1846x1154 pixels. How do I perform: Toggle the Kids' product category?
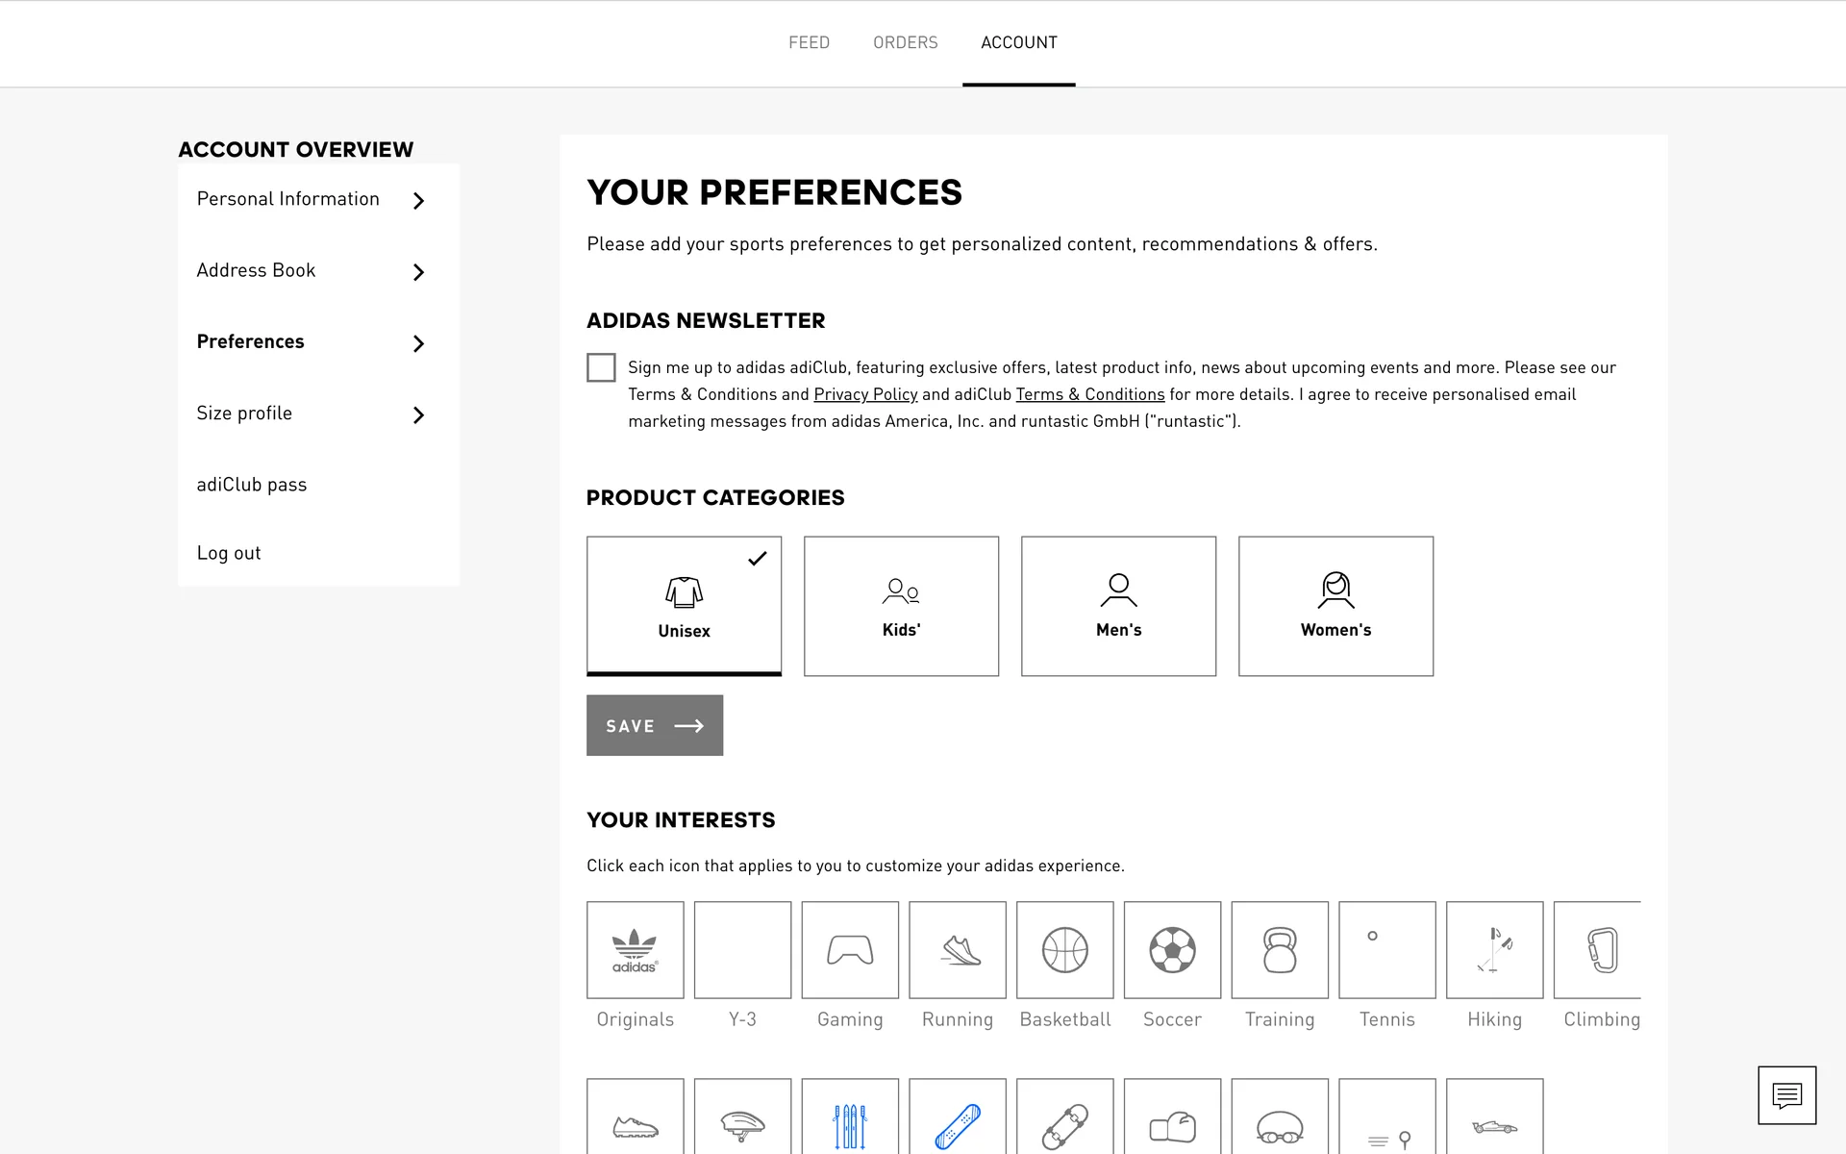click(x=901, y=606)
